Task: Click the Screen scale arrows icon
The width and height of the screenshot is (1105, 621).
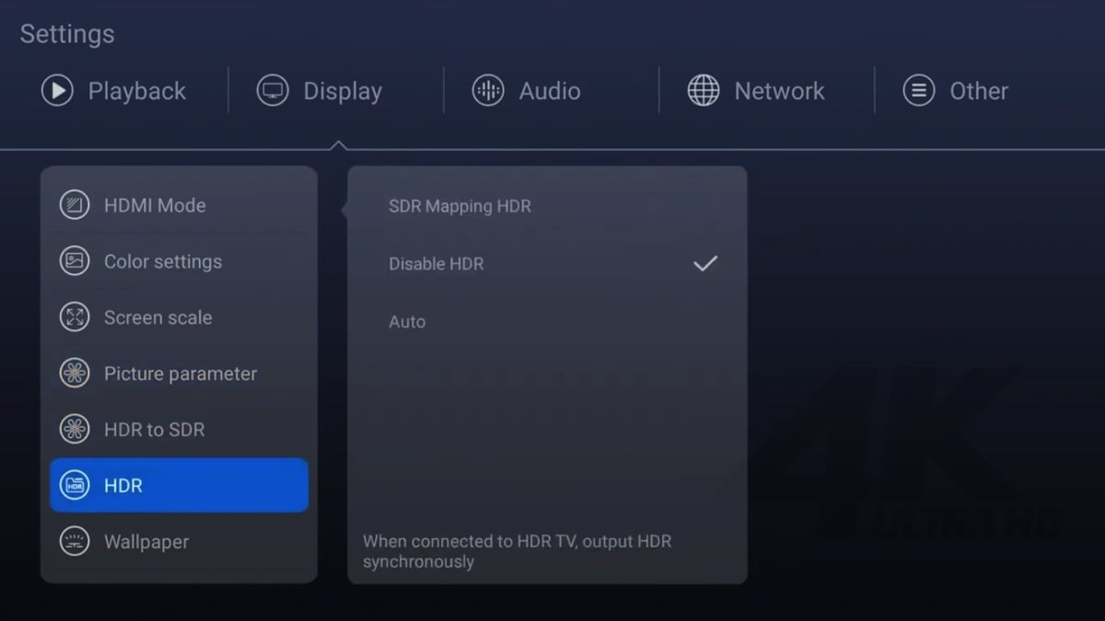Action: point(75,317)
